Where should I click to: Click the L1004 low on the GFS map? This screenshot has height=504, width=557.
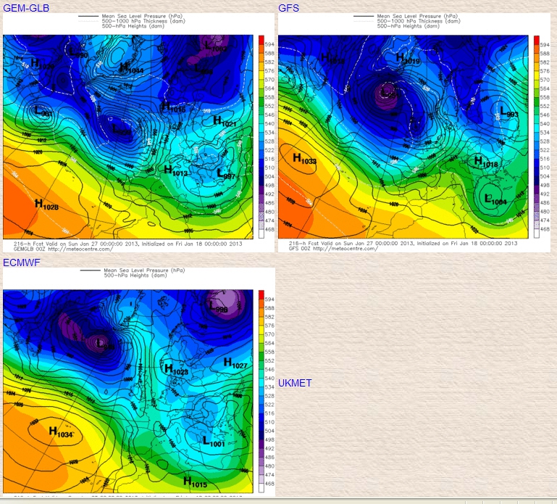coord(495,200)
